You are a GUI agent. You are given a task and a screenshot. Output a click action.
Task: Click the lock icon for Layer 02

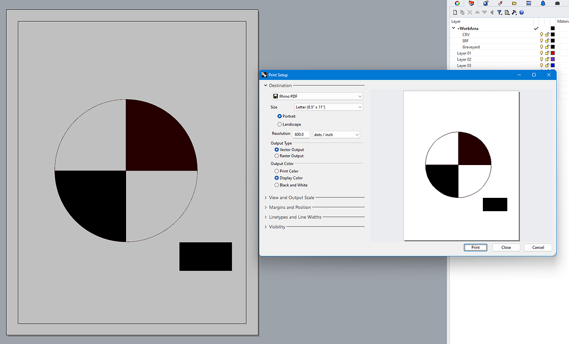(547, 59)
